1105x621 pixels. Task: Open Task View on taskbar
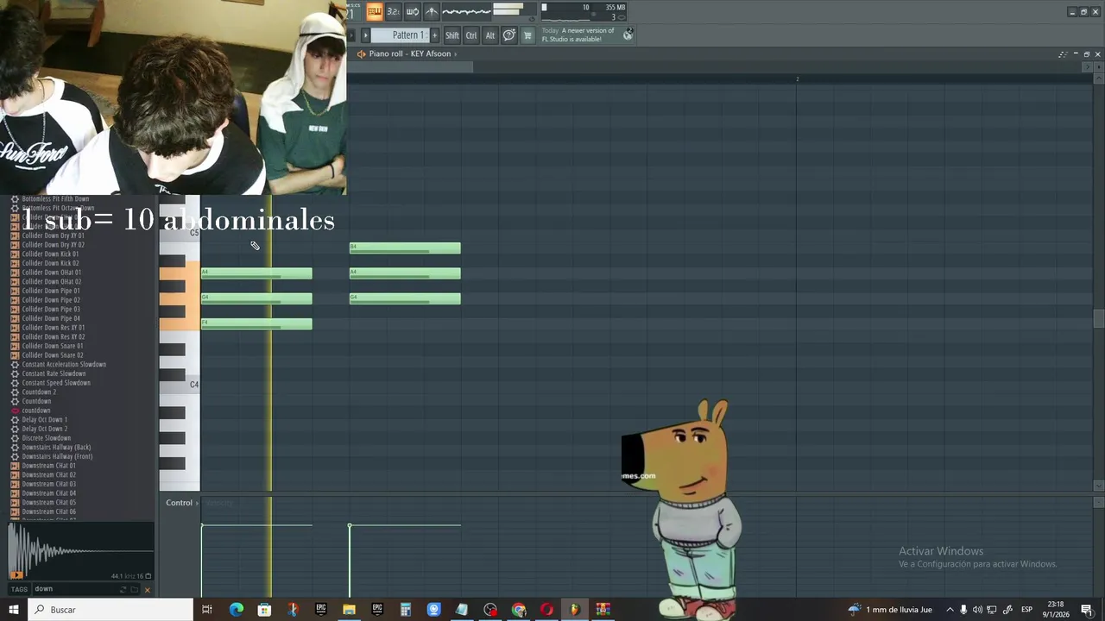207,610
